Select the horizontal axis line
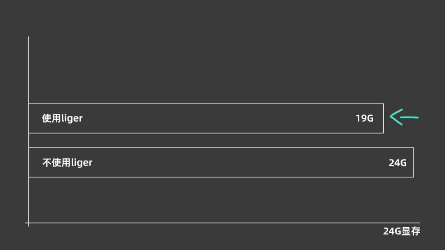 tap(222, 223)
